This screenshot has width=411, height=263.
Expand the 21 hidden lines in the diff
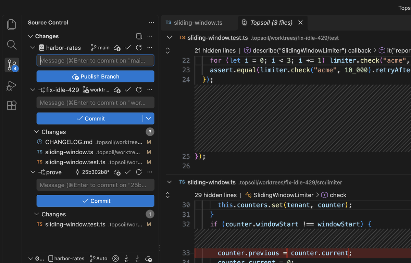pos(167,50)
